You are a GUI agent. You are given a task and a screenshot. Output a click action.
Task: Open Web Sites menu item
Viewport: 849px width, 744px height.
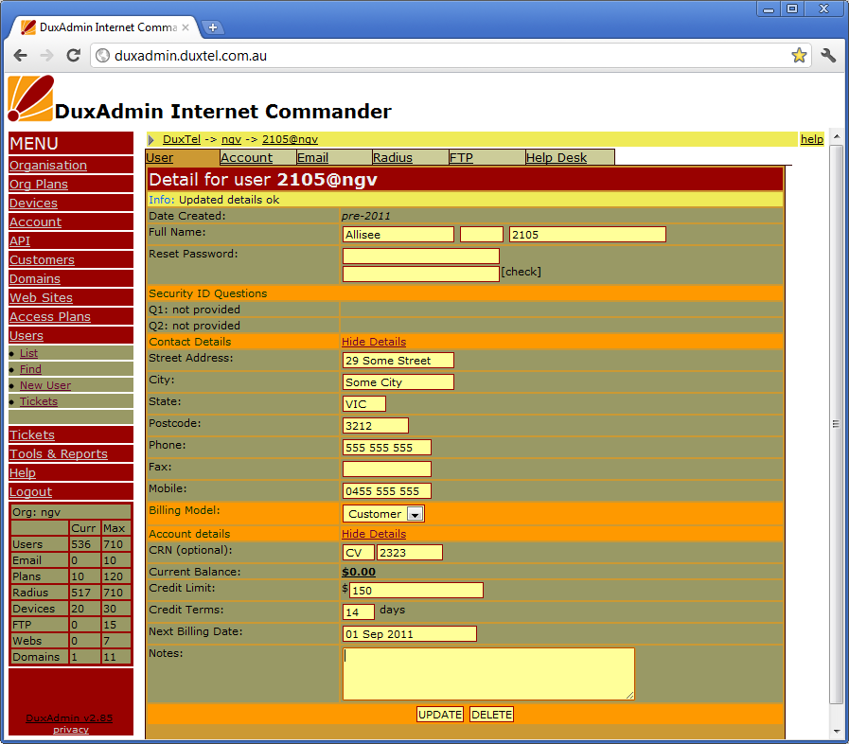(x=41, y=298)
